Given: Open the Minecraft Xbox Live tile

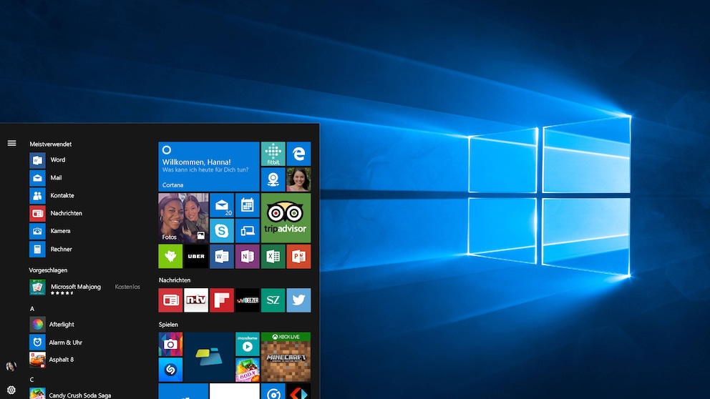Looking at the screenshot, I should coord(286,358).
